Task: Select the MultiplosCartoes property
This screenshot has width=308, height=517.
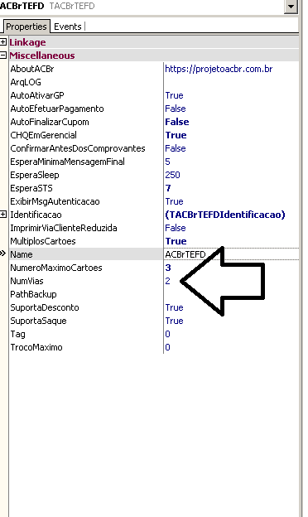Action: click(43, 241)
